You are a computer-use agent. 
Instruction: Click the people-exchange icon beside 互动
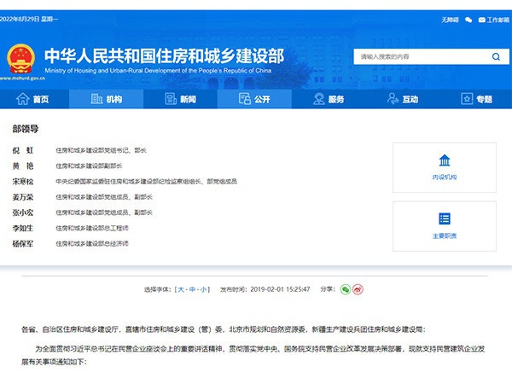point(393,99)
